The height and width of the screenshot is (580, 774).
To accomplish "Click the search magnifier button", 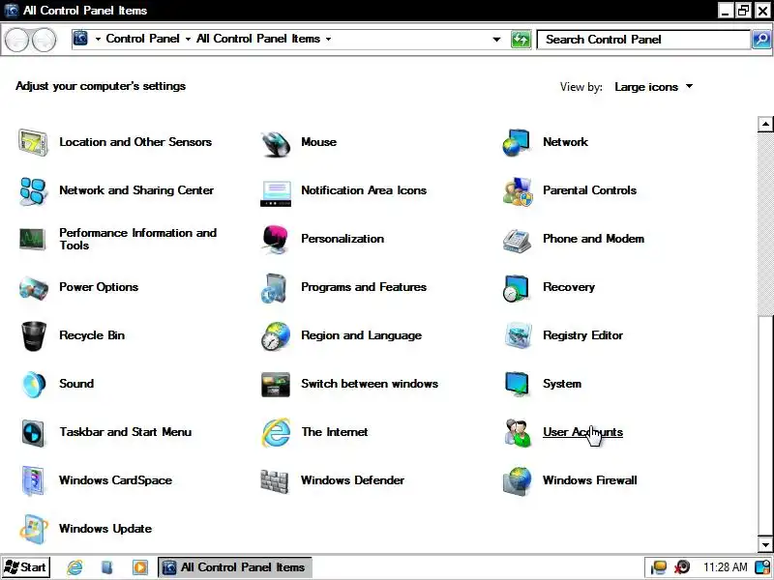I will coord(761,40).
